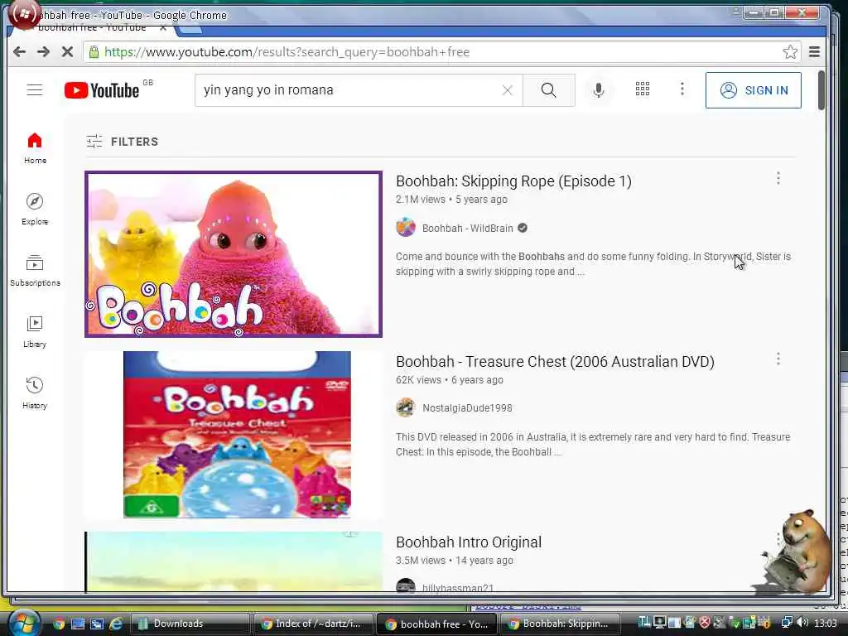Open Boohbah Skipping Rope video thumbnail

coord(234,254)
